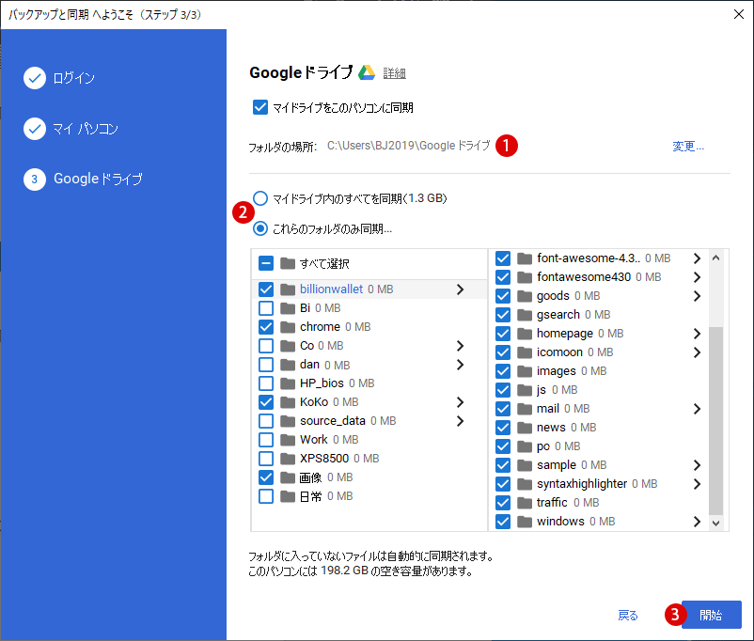Uncheck the billionwallet folder checkbox
Screen dimensions: 754x641
[x=266, y=289]
